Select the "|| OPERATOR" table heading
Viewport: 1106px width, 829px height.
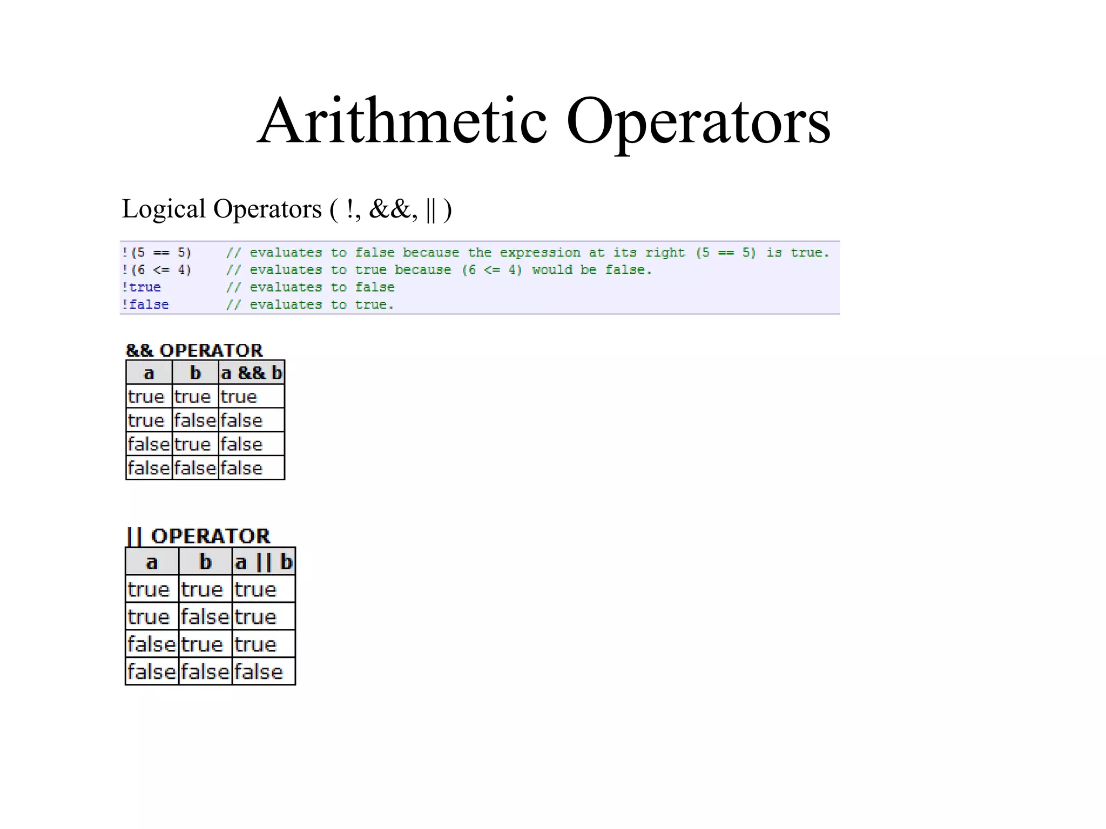pyautogui.click(x=198, y=536)
